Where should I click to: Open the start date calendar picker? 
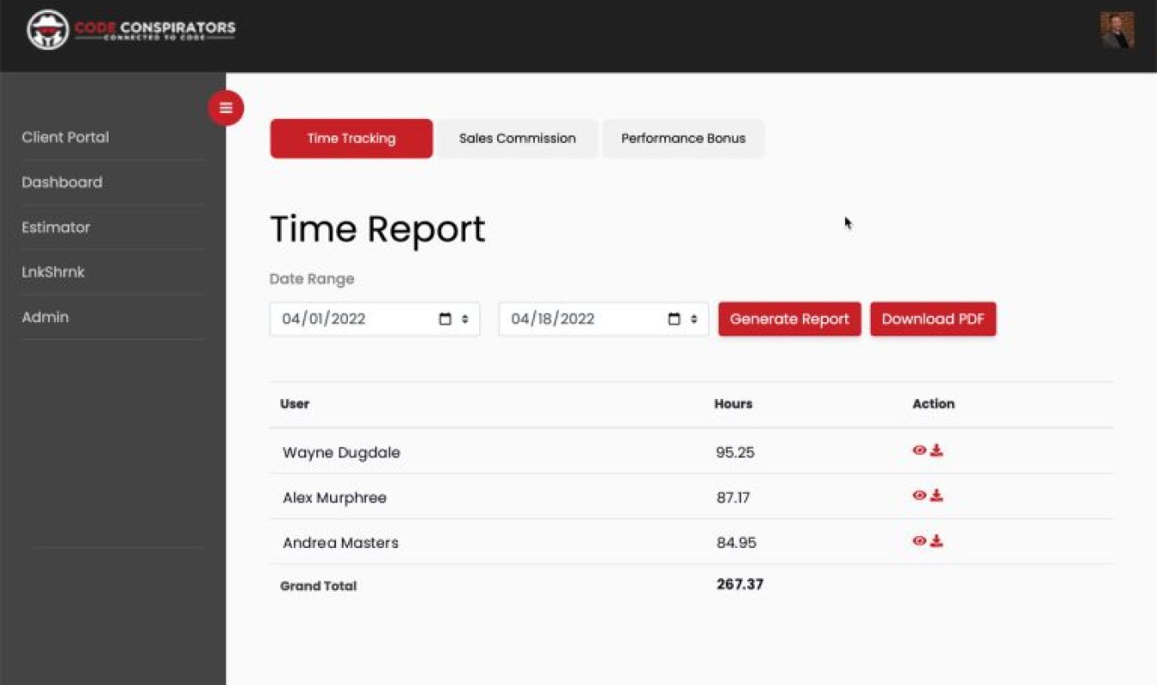coord(445,318)
